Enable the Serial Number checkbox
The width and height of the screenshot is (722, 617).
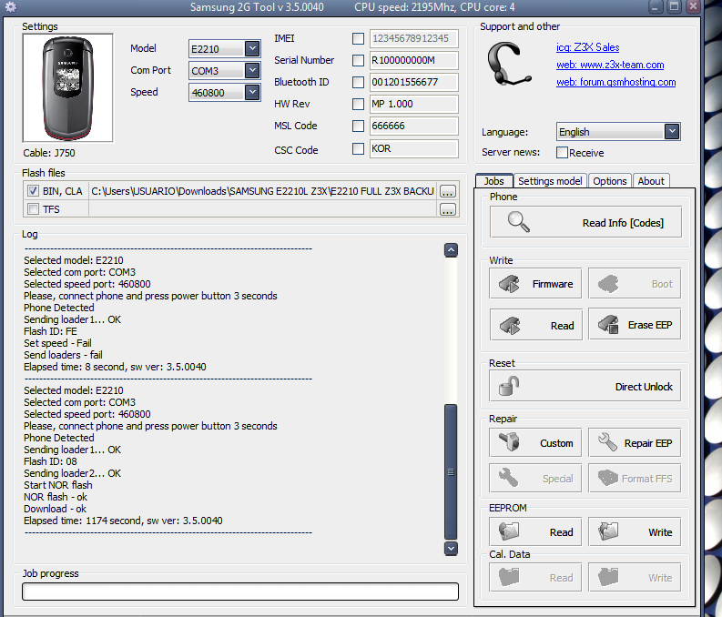pos(358,60)
